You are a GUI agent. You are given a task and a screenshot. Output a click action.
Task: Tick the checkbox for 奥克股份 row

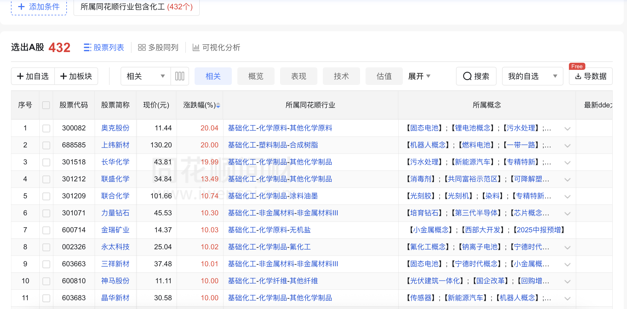click(x=46, y=128)
